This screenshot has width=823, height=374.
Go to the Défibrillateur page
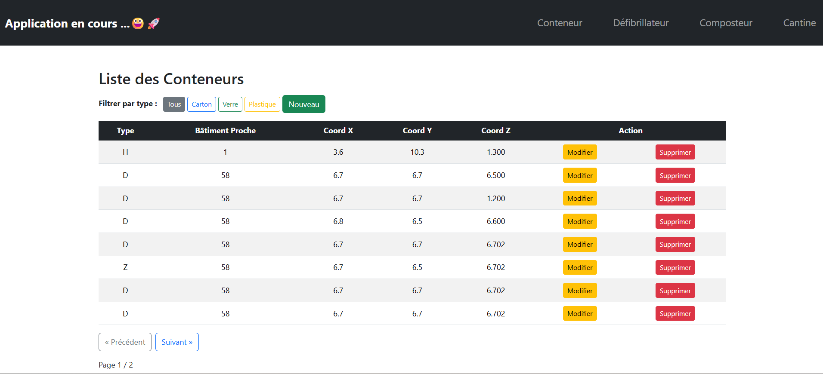(x=640, y=23)
